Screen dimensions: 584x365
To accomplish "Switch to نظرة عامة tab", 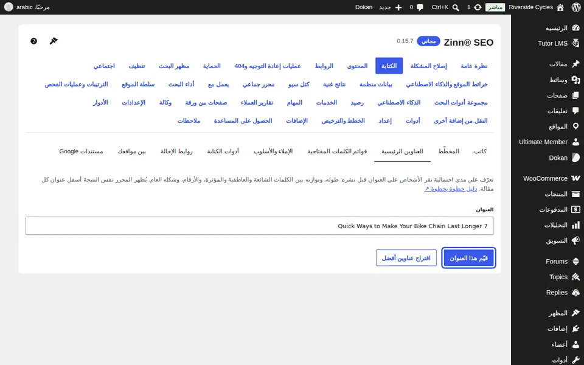I will [474, 66].
